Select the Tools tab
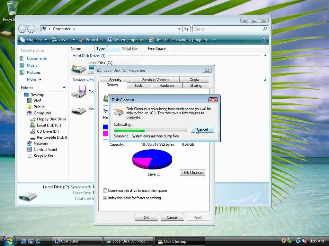The width and height of the screenshot is (329, 246). point(138,85)
